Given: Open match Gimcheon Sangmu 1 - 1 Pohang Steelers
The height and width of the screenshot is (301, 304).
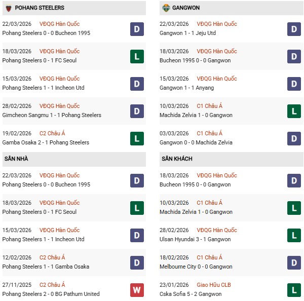Looking at the screenshot, I should (52, 115).
